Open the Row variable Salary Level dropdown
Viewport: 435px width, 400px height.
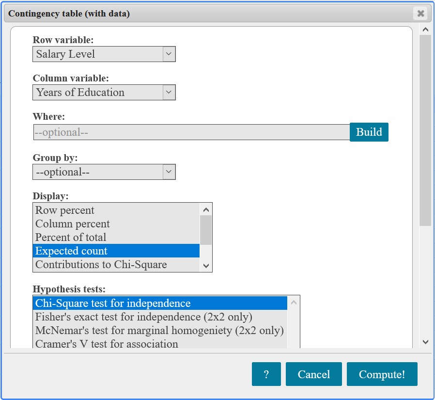(x=104, y=54)
